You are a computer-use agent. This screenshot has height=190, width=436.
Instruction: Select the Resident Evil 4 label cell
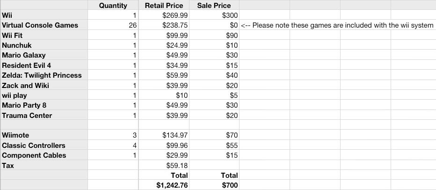tap(44, 65)
